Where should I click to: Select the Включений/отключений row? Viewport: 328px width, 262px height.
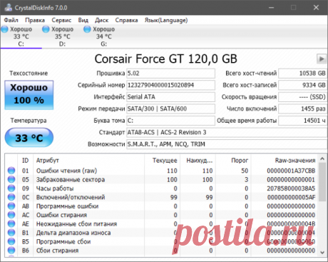click(162, 197)
